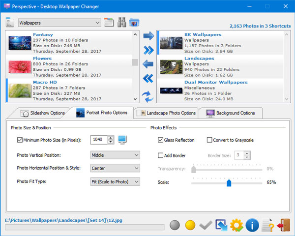Viewport: 295px width, 236px height.
Task: Click the orange gear settings icon
Action: [236, 226]
